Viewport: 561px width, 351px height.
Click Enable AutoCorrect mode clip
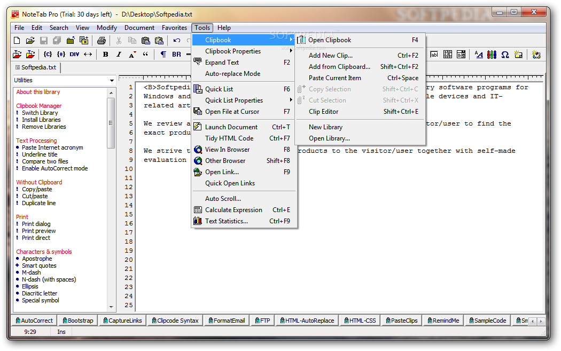coord(54,168)
